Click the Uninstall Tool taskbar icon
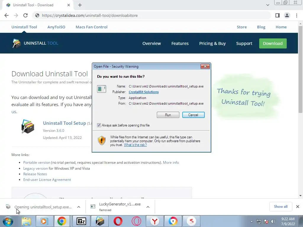 pos(100,221)
